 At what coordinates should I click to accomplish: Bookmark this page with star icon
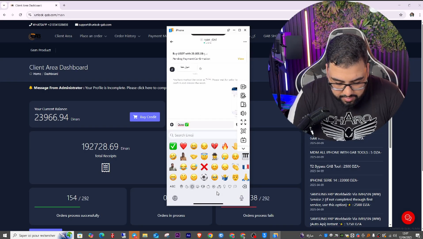pos(401,15)
